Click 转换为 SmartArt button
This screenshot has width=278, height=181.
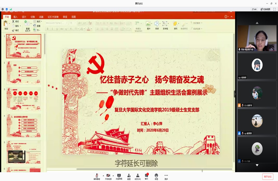[x=138, y=27]
